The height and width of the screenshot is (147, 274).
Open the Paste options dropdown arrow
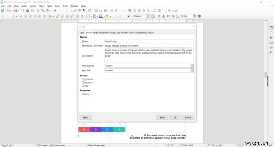(50, 11)
